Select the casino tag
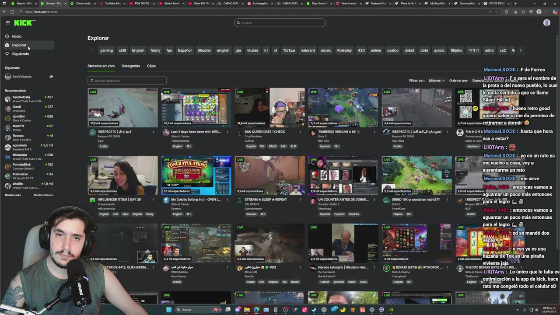 pyautogui.click(x=393, y=50)
